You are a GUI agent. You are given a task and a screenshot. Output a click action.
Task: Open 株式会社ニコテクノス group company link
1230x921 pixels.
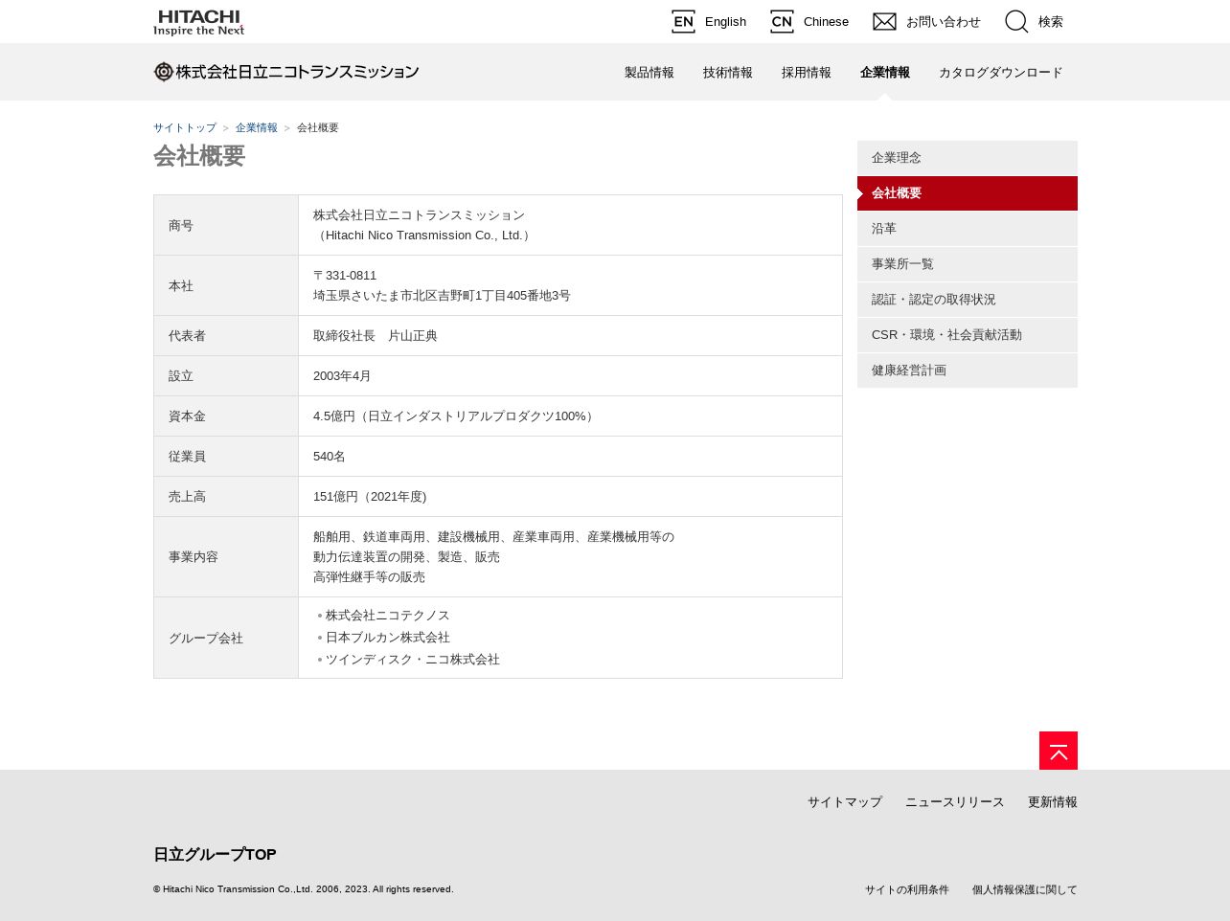click(x=388, y=616)
